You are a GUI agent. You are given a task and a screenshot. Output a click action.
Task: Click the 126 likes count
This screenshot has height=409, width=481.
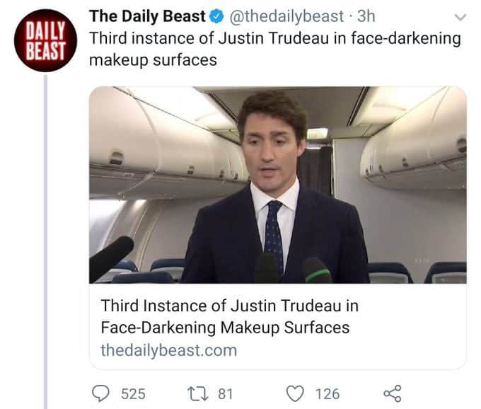[x=328, y=394]
